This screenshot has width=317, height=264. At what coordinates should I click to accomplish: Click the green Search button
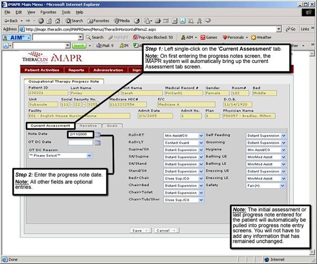[x=79, y=46]
